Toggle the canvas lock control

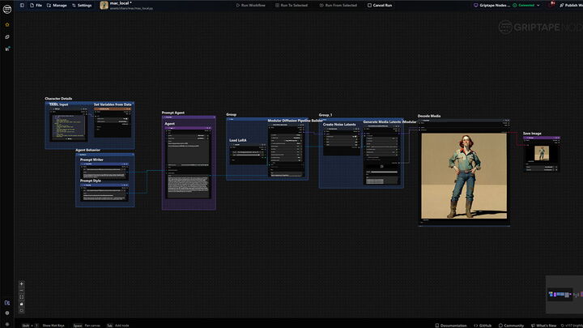(21, 304)
